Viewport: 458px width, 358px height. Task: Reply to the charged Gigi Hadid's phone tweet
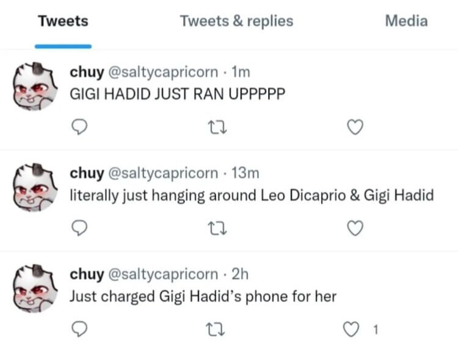(x=79, y=329)
